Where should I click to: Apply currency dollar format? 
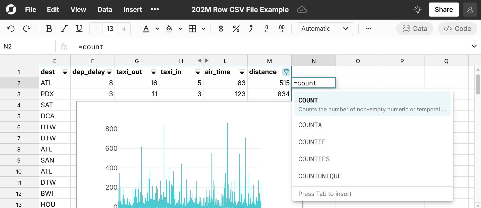pyautogui.click(x=221, y=29)
